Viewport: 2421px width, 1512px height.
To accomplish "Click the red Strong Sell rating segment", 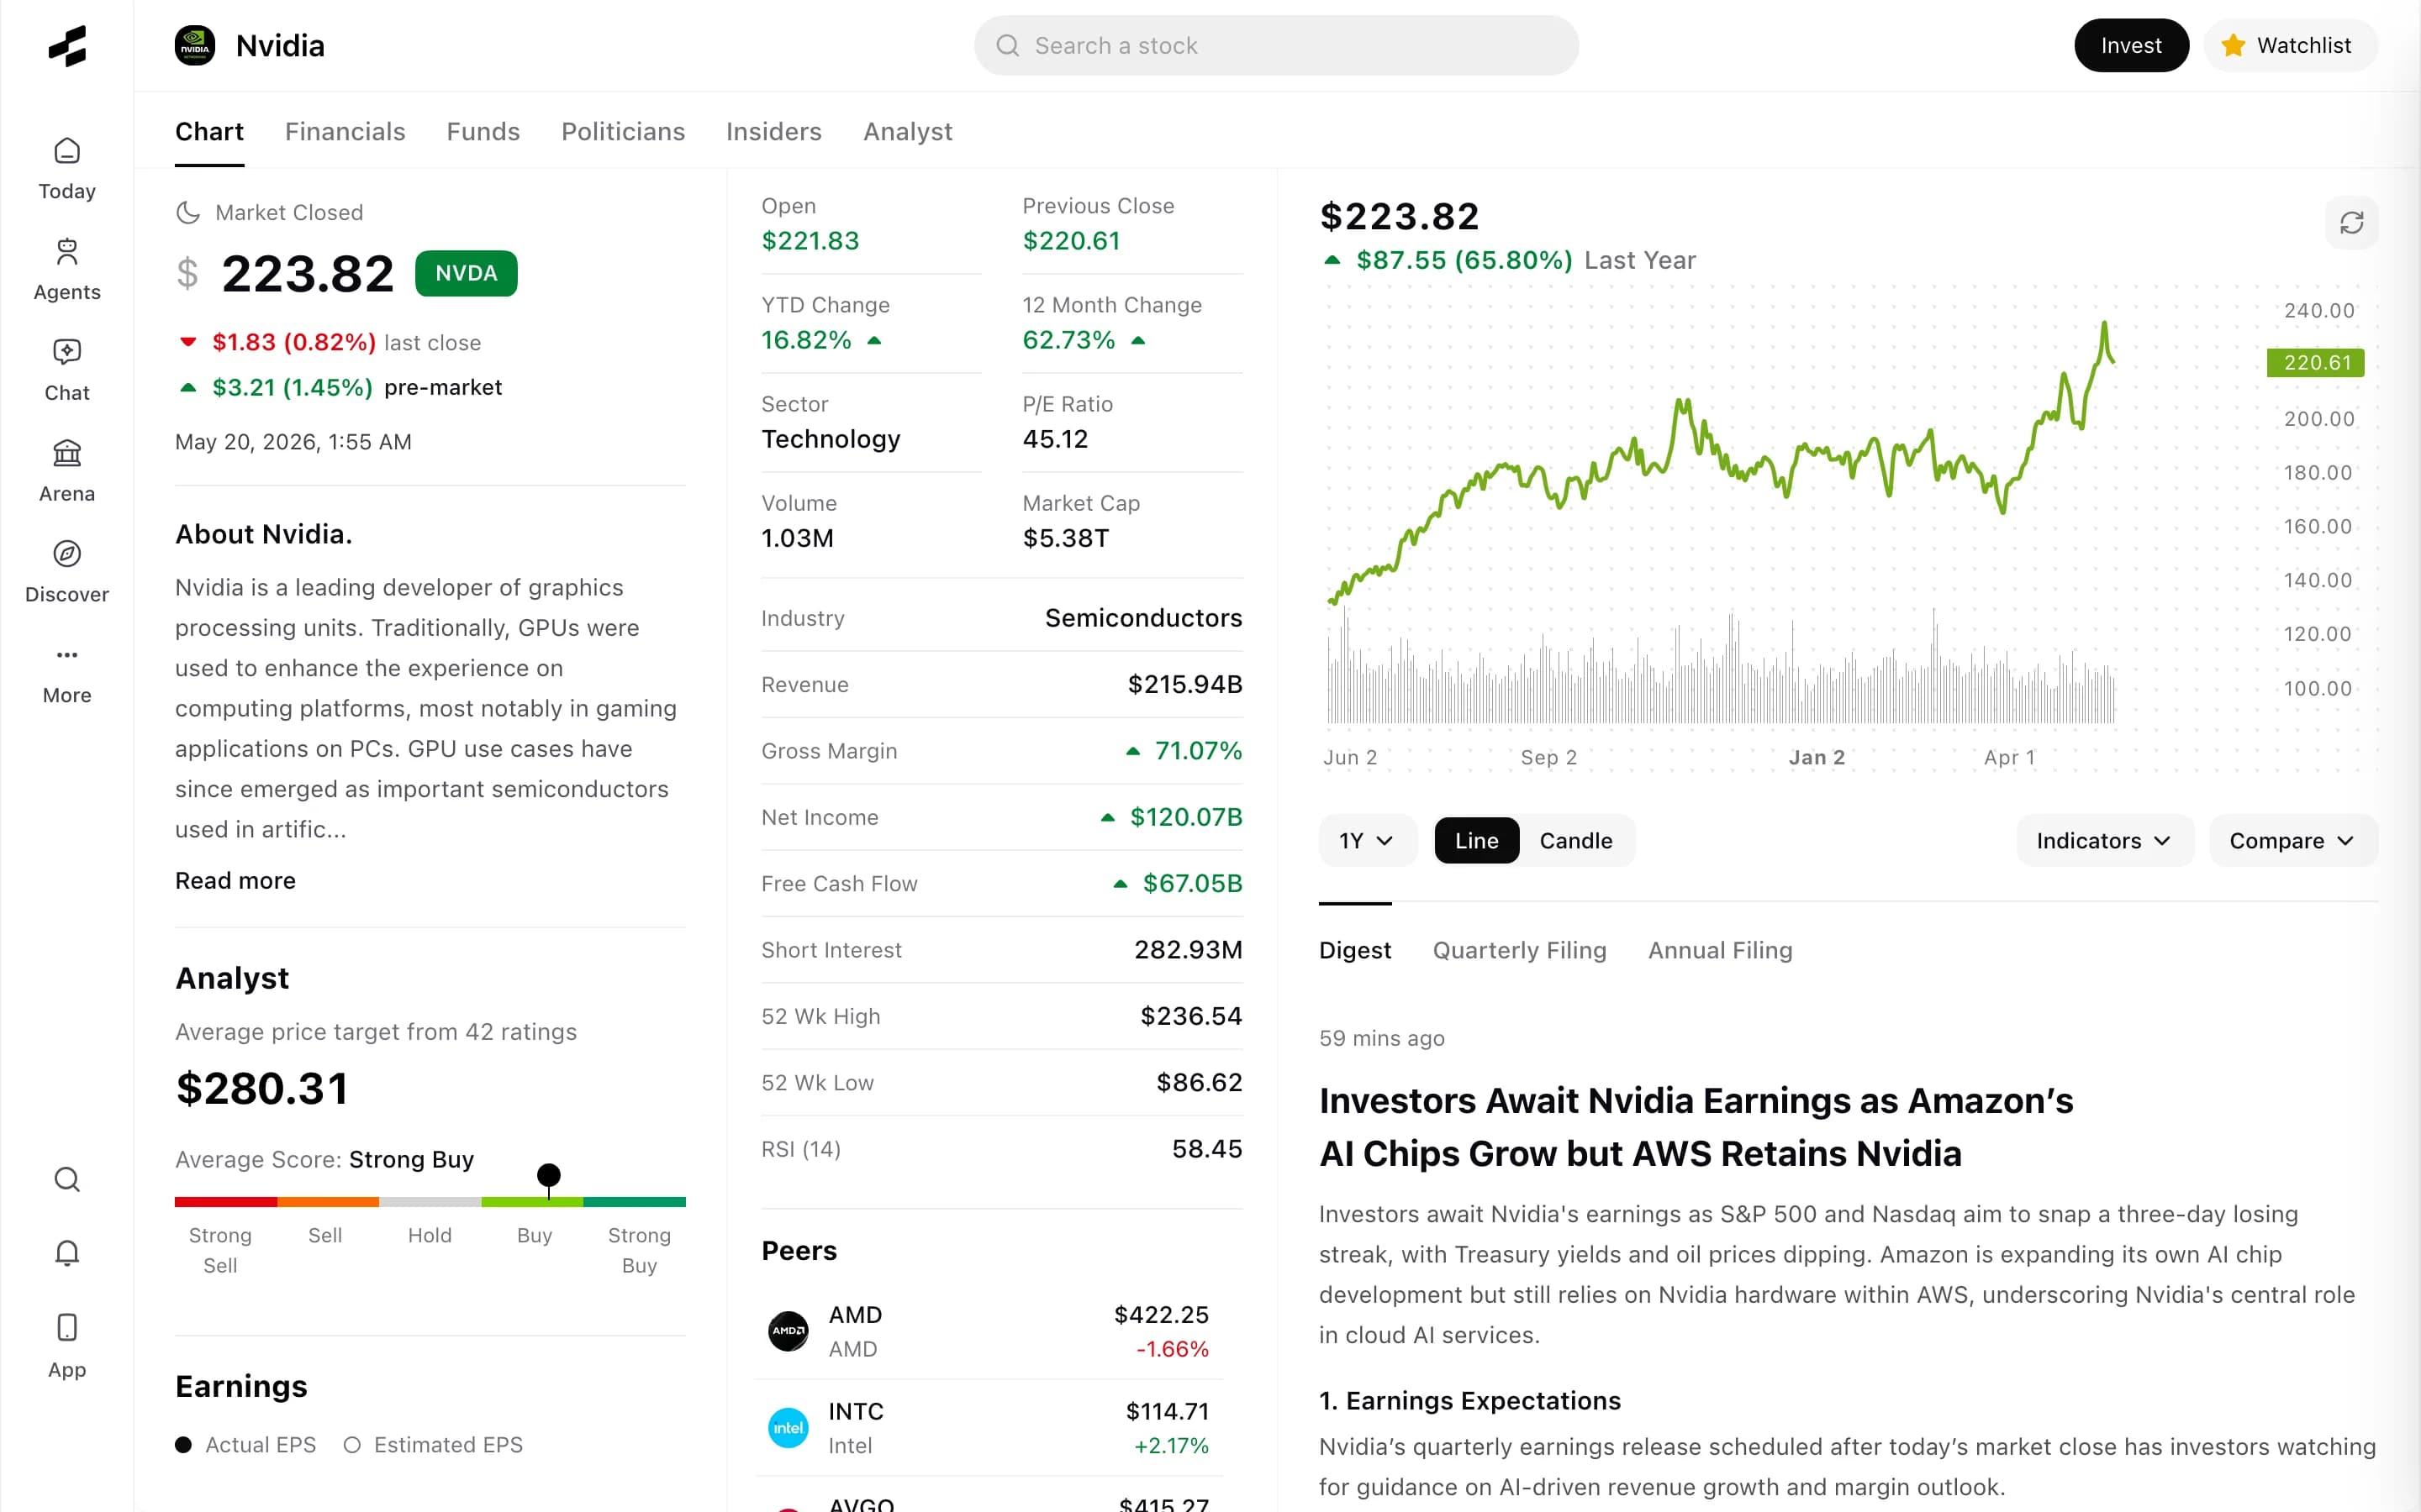I will (x=226, y=1201).
